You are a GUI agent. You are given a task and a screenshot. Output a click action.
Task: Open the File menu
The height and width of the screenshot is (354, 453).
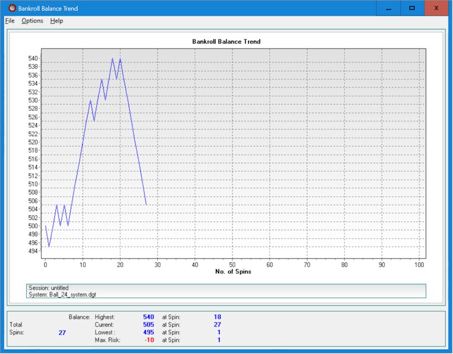tap(10, 21)
